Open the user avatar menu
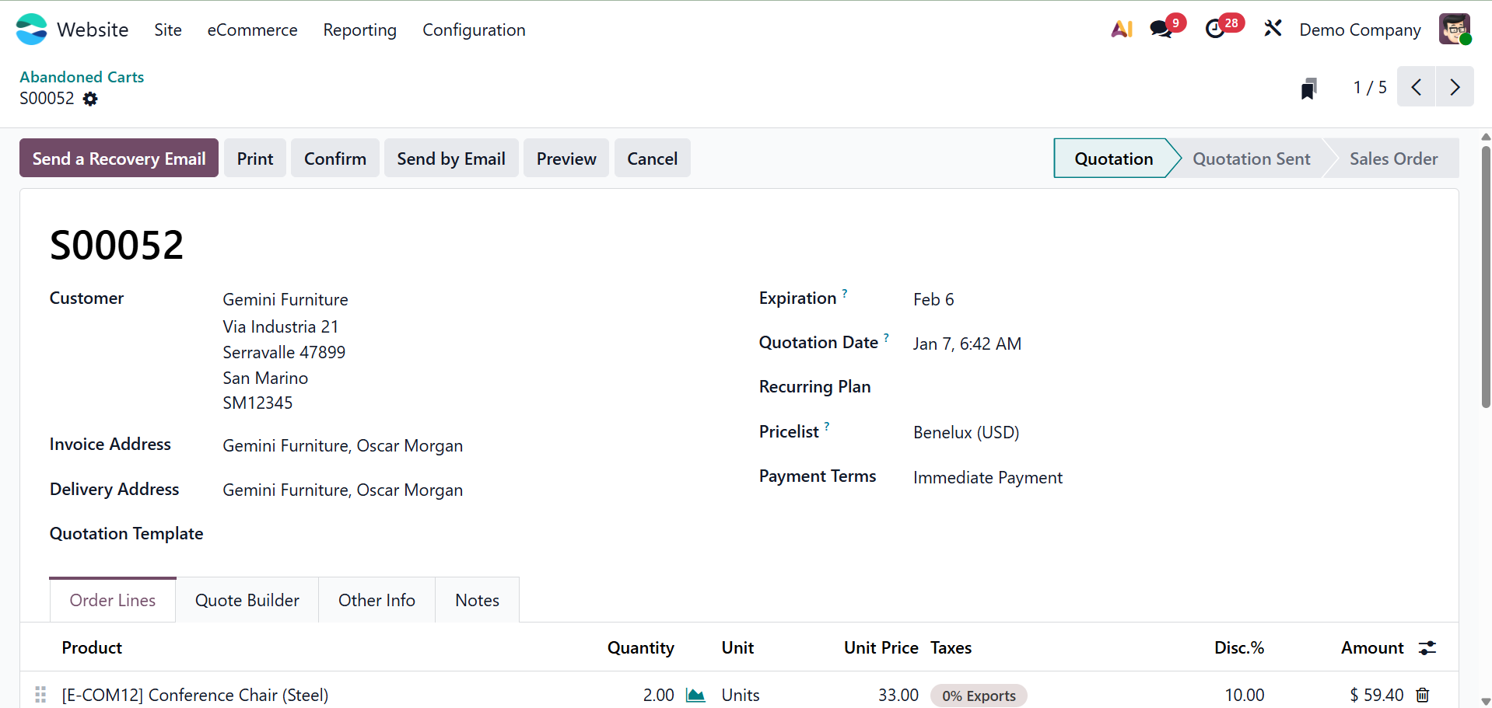This screenshot has width=1492, height=708. 1454,30
